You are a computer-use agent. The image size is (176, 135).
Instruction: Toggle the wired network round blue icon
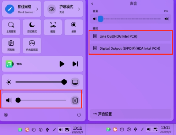10,9
